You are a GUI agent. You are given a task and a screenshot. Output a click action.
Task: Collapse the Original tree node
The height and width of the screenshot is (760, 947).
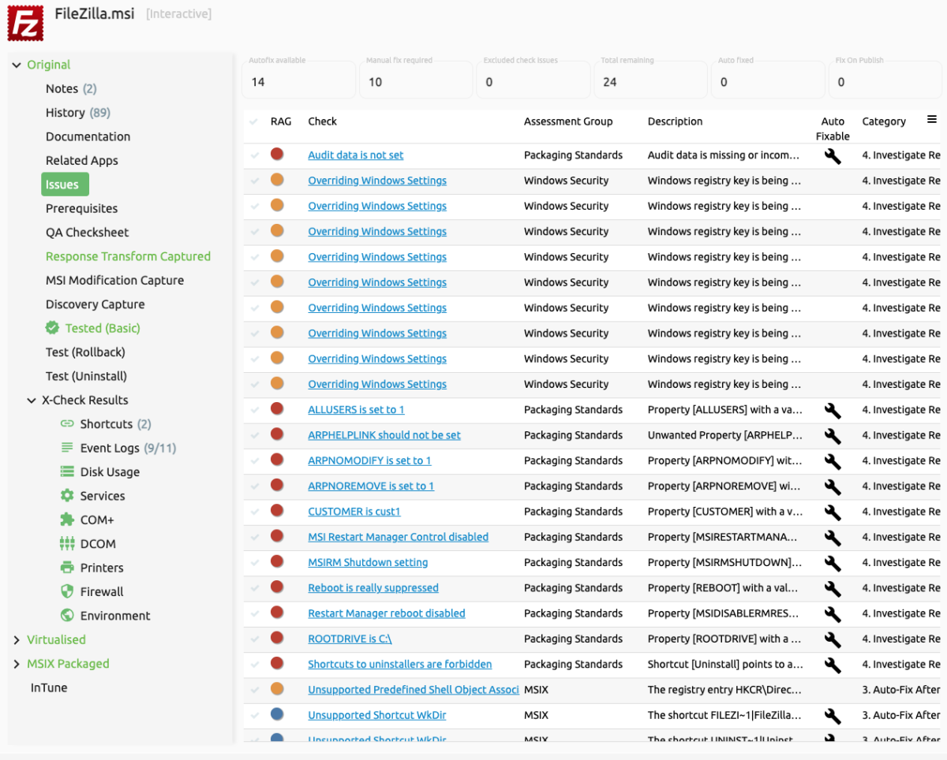(17, 65)
